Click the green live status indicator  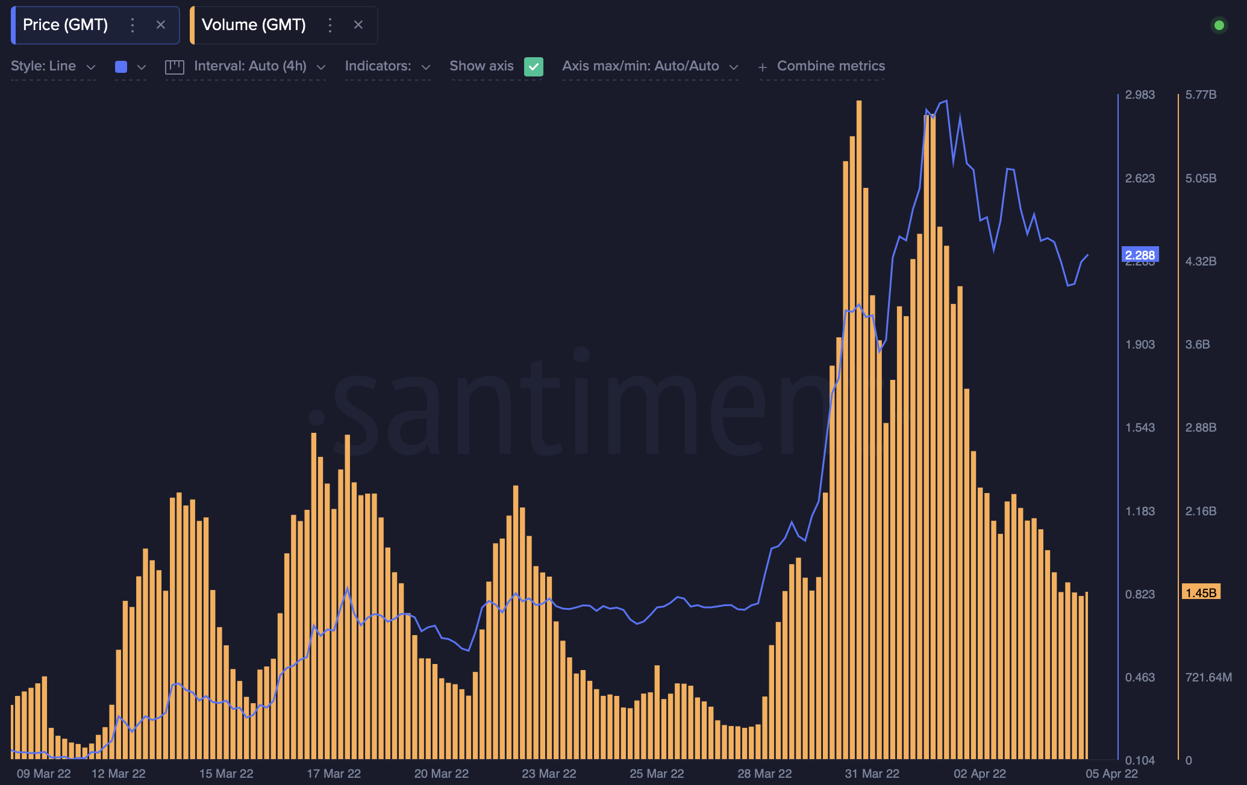tap(1219, 25)
